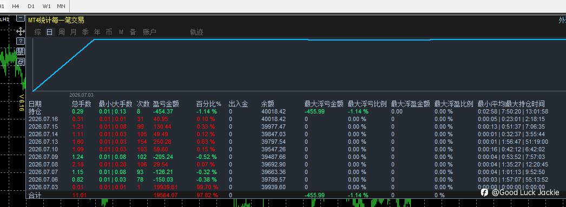
Task: Click the 39487.66 balance value
Action: pos(273,157)
